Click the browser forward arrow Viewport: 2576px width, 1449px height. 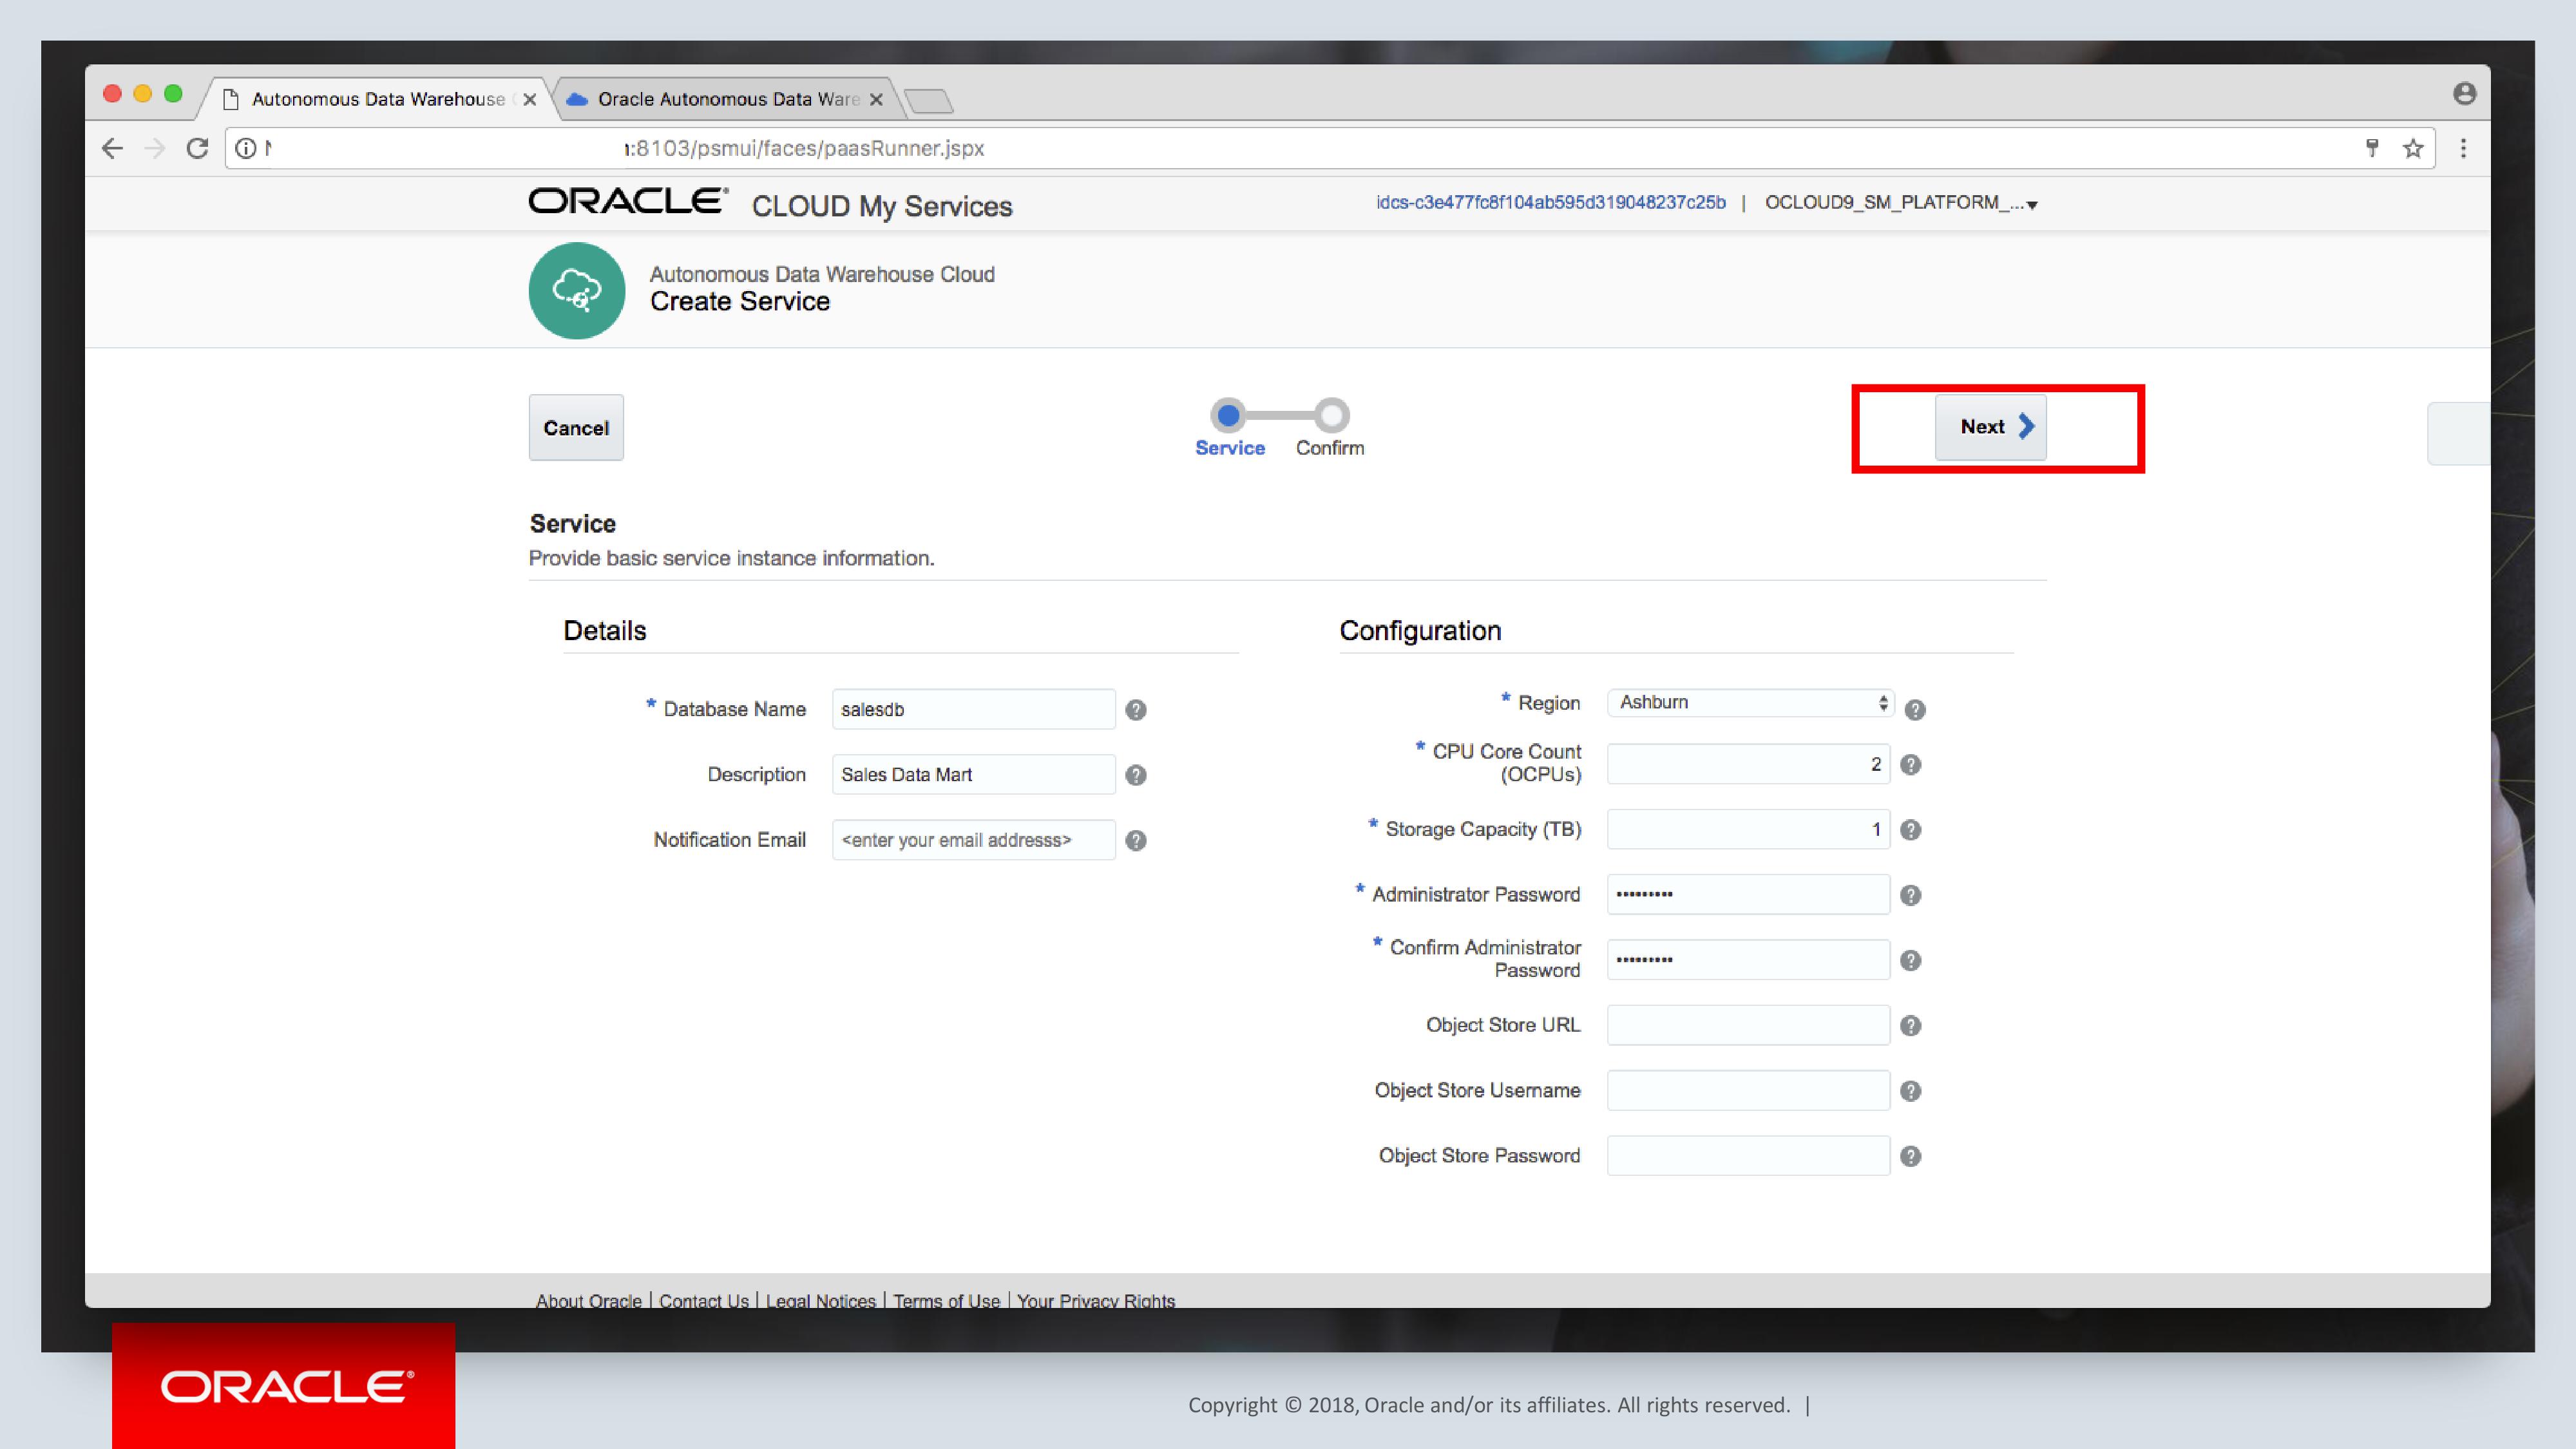pos(155,148)
